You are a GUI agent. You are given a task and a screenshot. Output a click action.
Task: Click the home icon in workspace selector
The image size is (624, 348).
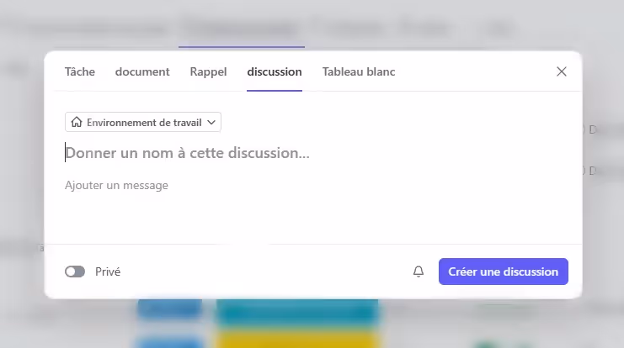(x=77, y=123)
